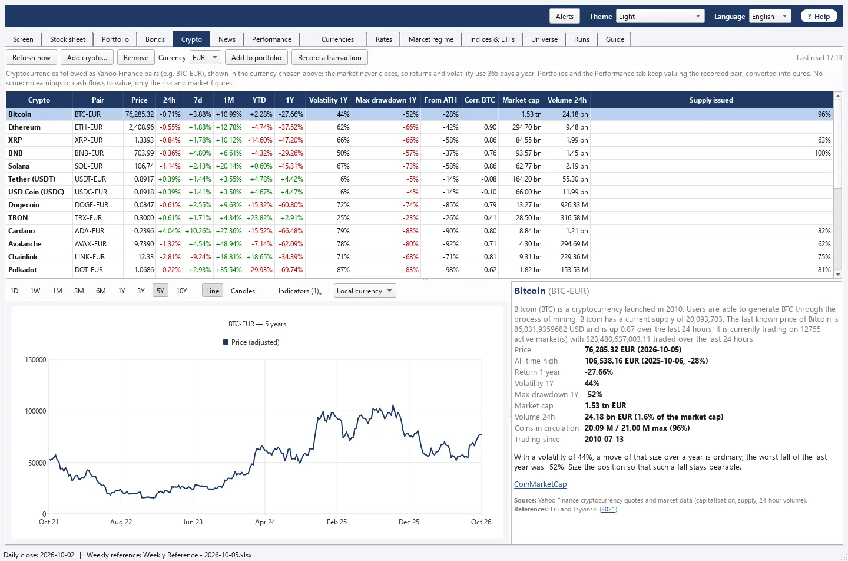This screenshot has height=561, width=848.
Task: Expand the Theme dropdown set to Light
Action: click(x=660, y=16)
